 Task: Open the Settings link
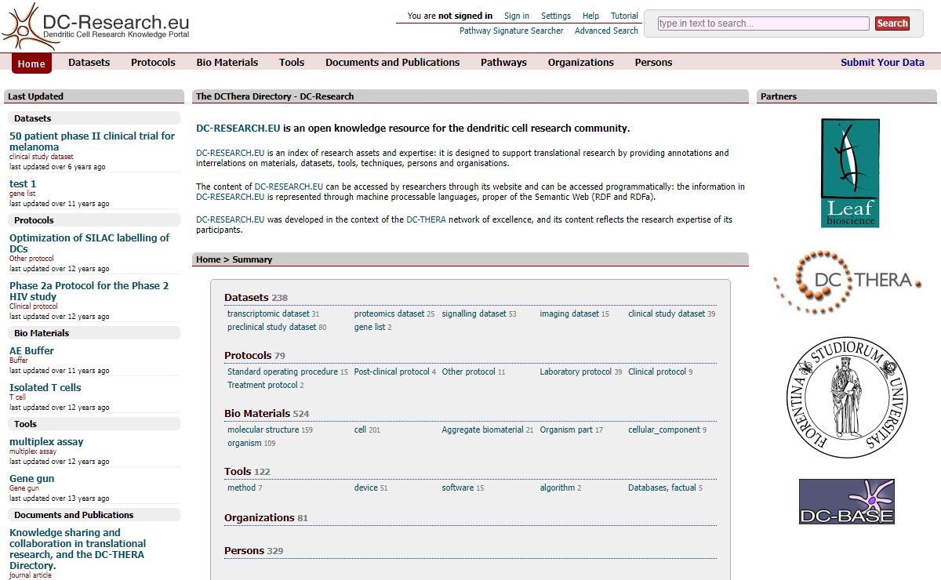point(556,16)
